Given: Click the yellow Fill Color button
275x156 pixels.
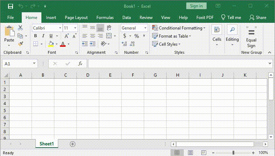Looking at the screenshot, I should click(x=51, y=44).
